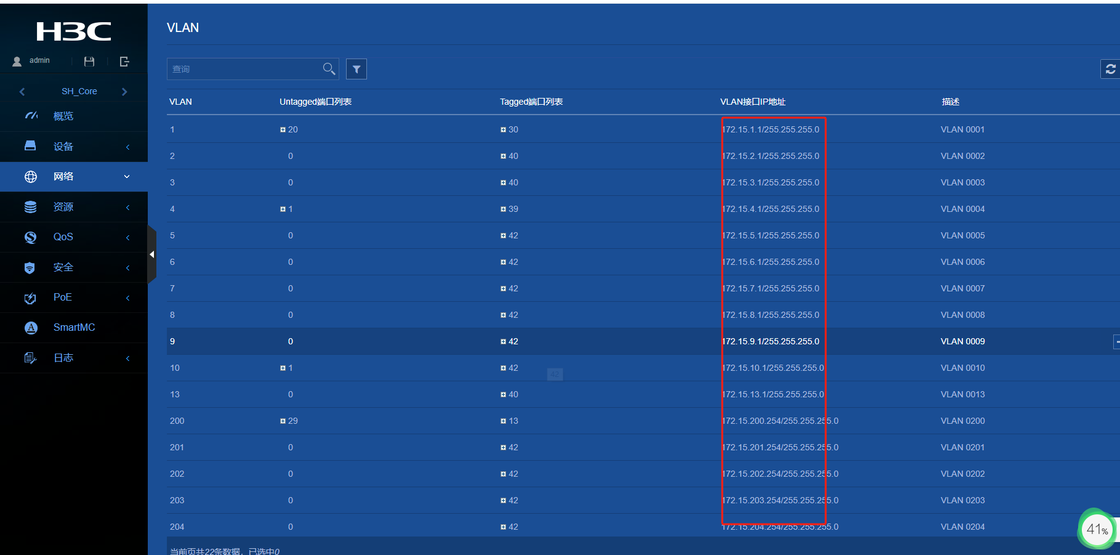1120x555 pixels.
Task: Expand tagged ports for VLAN 9
Action: (503, 342)
